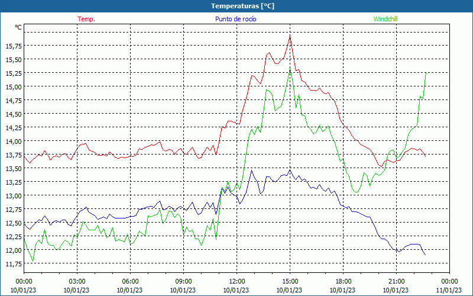Click the 15,50 y-axis value
Viewport: 473px width, 296px height.
click(x=14, y=60)
